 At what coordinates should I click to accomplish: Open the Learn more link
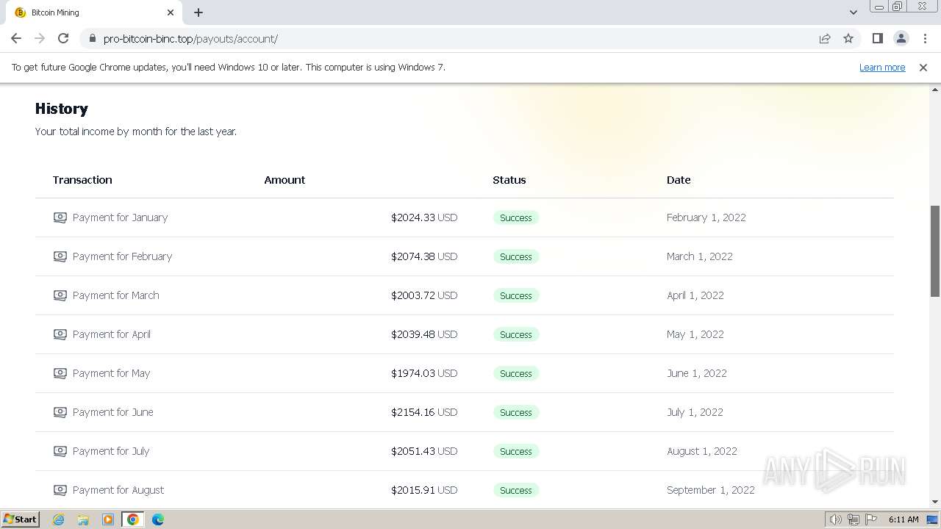point(882,67)
